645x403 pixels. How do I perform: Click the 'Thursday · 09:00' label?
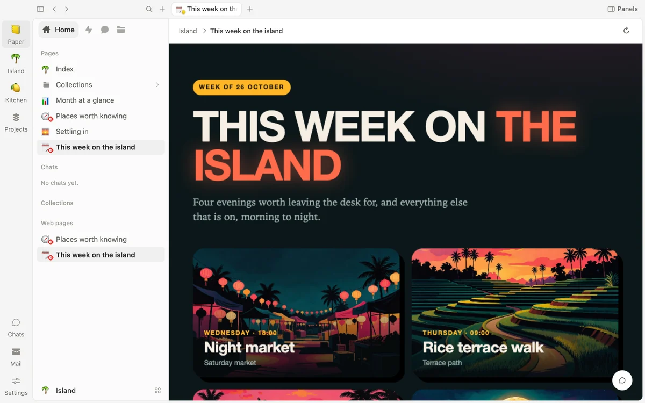(456, 333)
